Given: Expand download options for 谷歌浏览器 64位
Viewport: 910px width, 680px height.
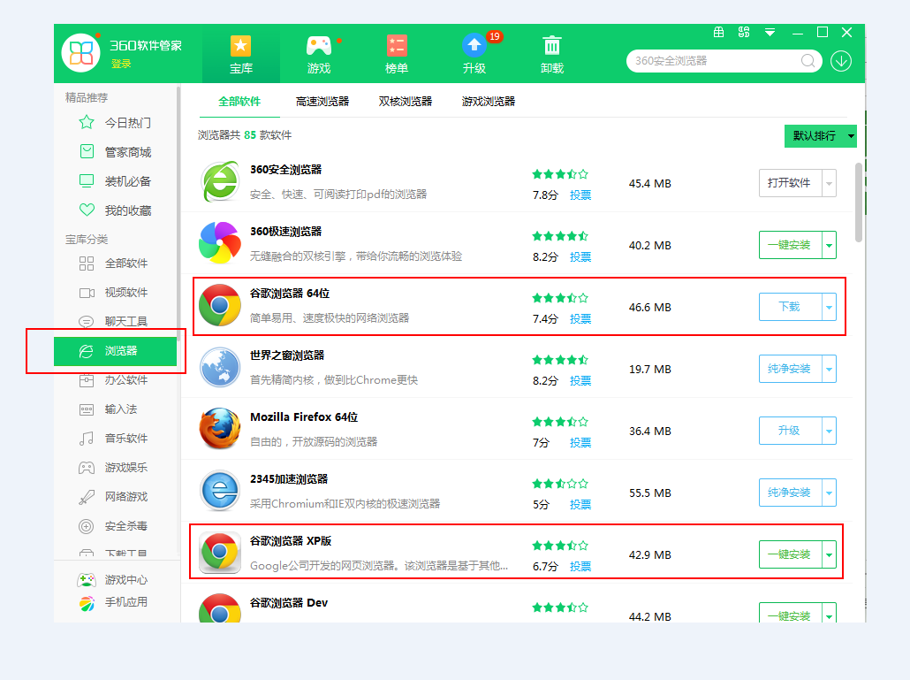Looking at the screenshot, I should pyautogui.click(x=829, y=307).
